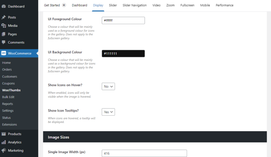Open the Marketing menu label
271x157 pixels.
pos(16,150)
